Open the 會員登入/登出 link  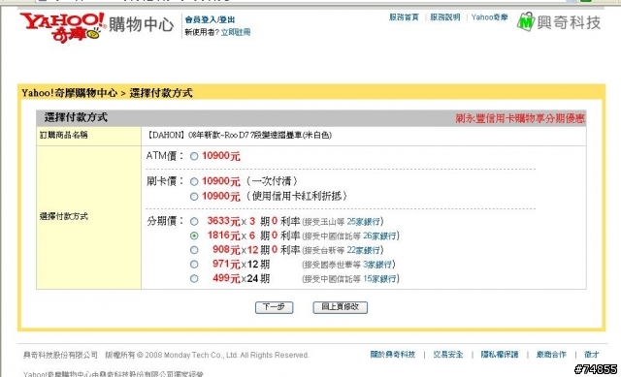coord(210,19)
